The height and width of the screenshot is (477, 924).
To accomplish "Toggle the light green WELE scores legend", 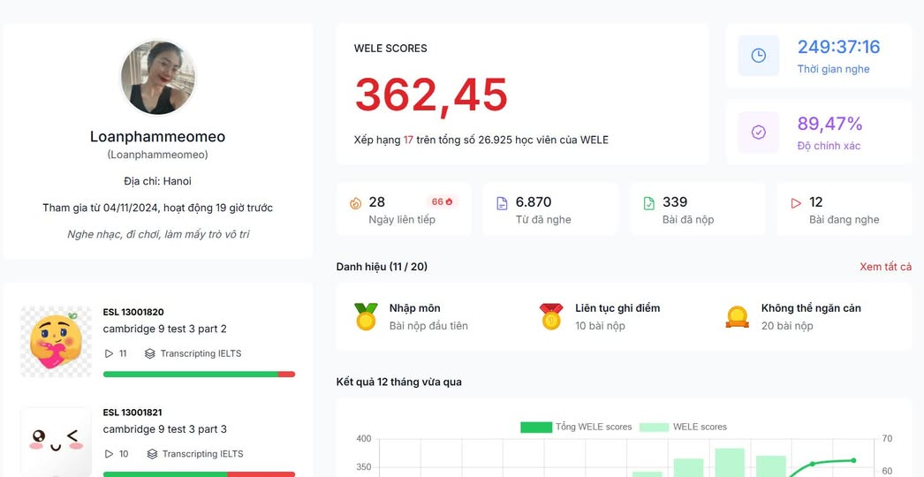I will pos(683,427).
